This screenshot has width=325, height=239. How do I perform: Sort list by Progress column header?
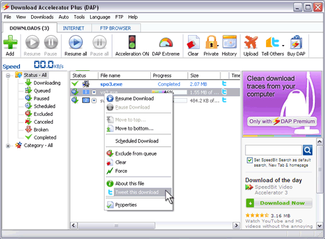169,75
